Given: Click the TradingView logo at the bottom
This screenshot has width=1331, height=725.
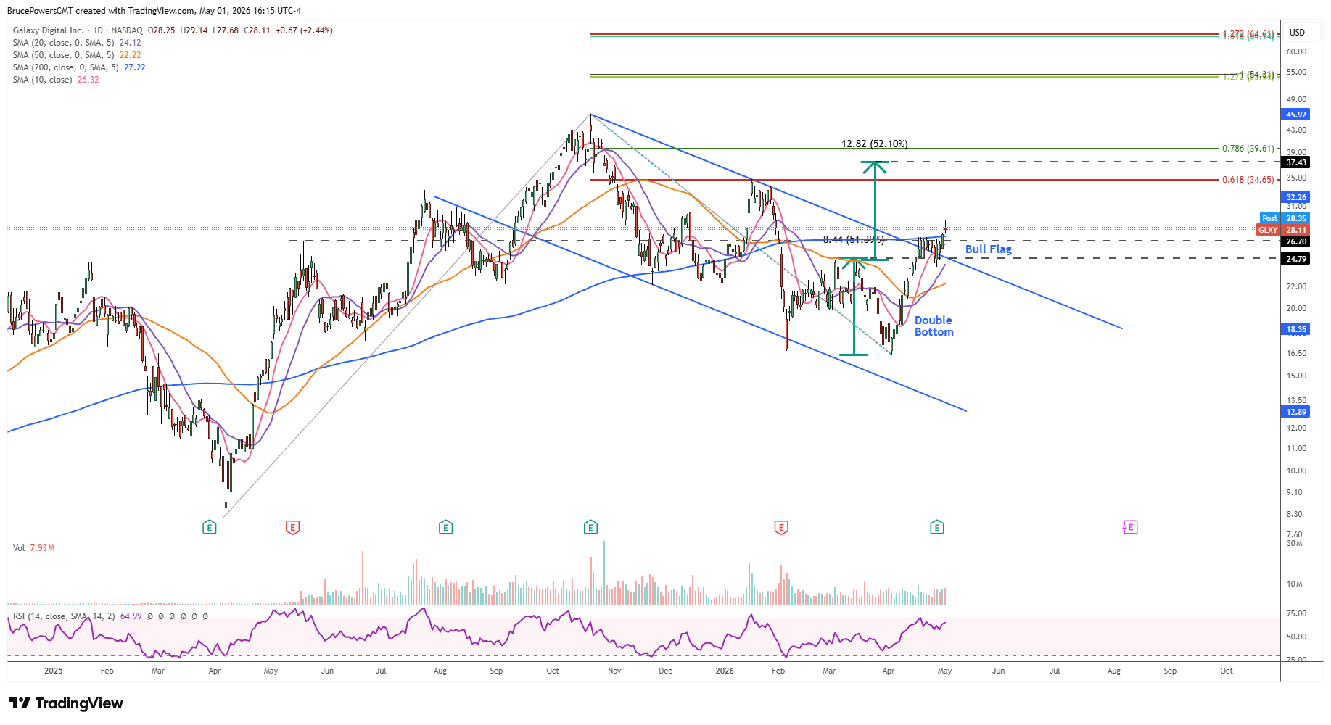Looking at the screenshot, I should (66, 703).
